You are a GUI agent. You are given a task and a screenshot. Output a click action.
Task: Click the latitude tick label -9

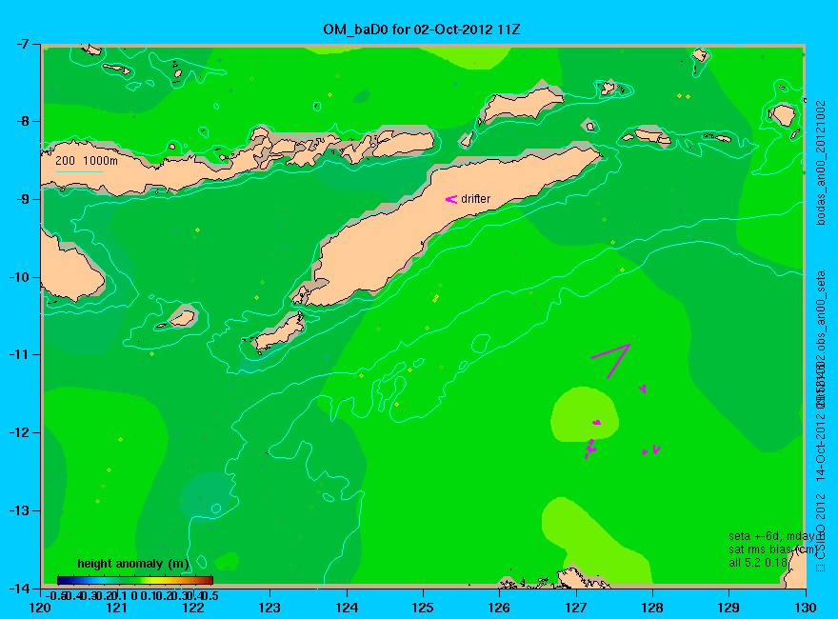coord(24,199)
